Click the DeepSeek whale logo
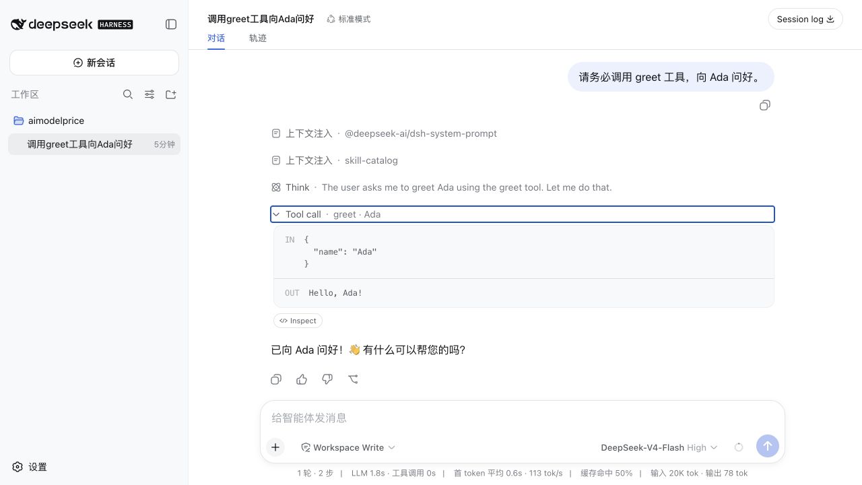862x485 pixels. [x=18, y=24]
